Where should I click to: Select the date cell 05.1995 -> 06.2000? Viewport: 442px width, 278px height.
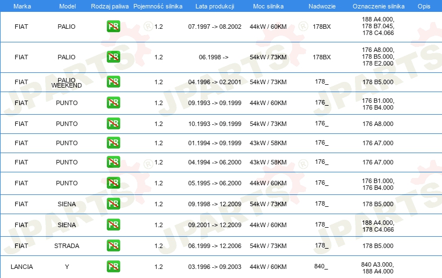click(x=215, y=183)
